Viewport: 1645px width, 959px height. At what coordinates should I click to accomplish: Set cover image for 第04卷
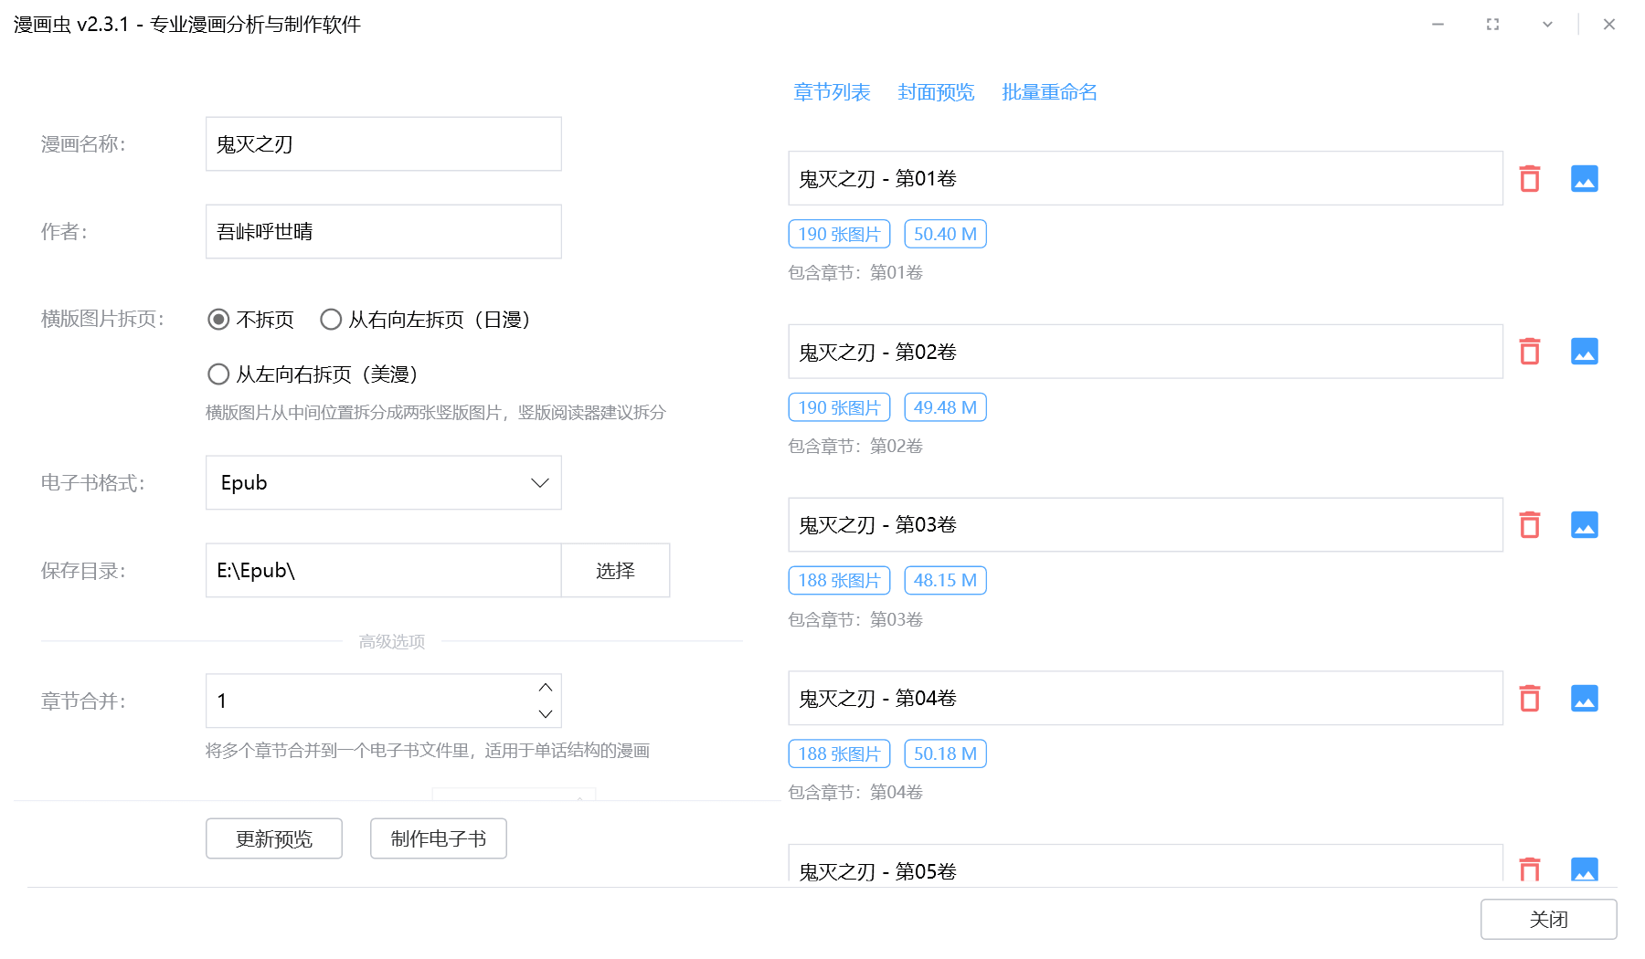[x=1584, y=699]
